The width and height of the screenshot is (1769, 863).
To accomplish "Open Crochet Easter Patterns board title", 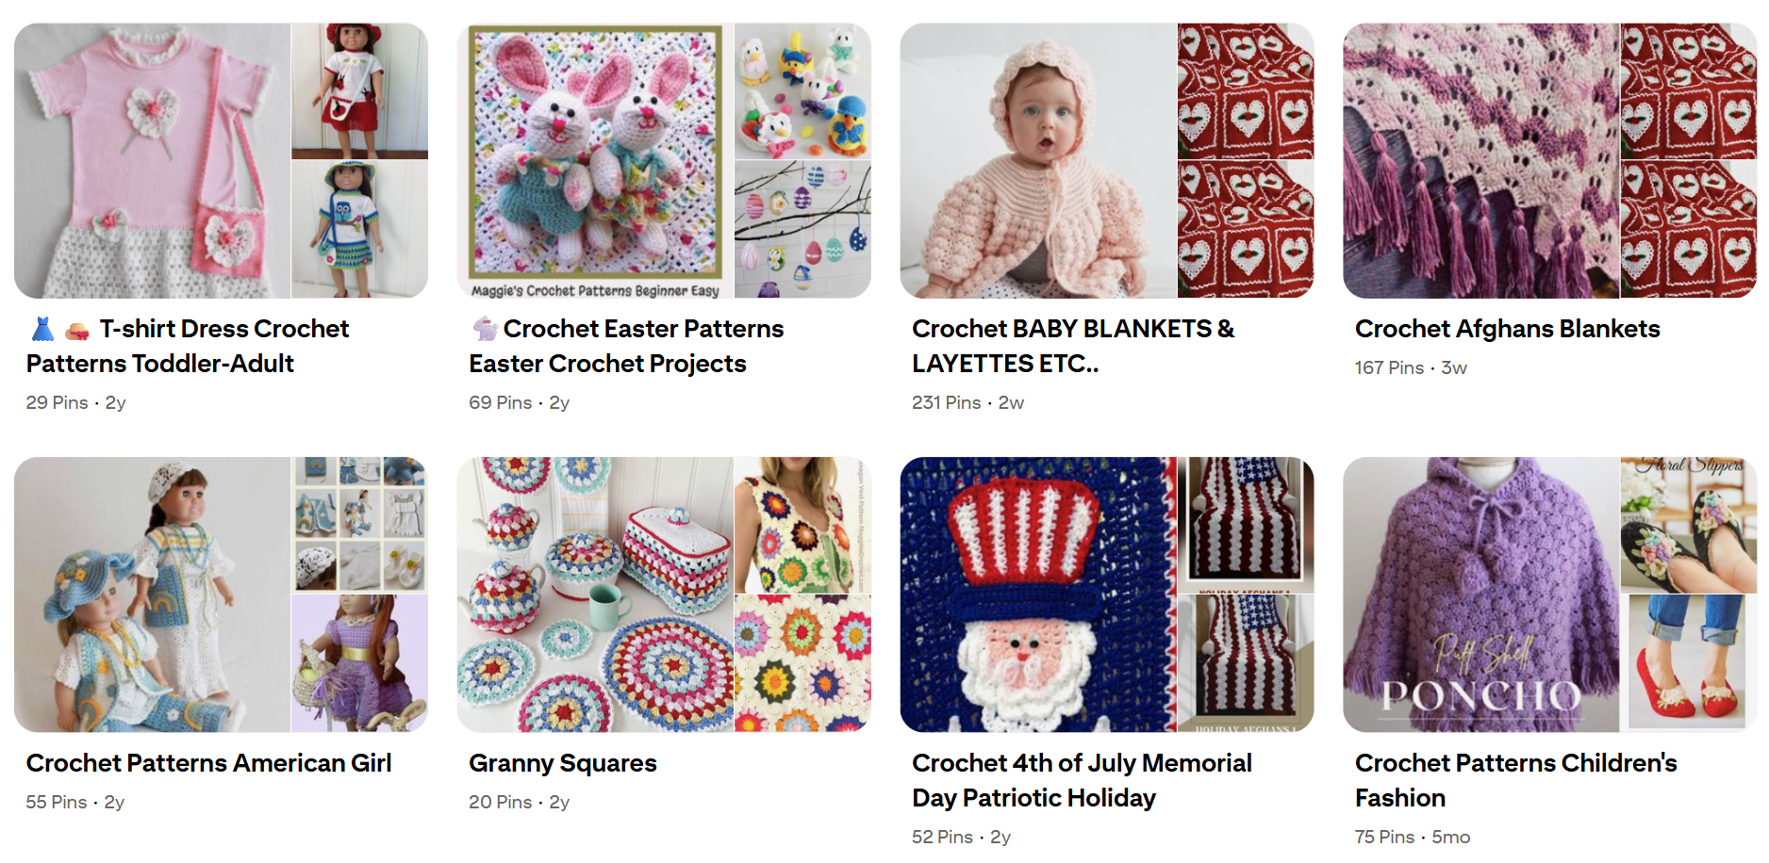I will [x=627, y=346].
